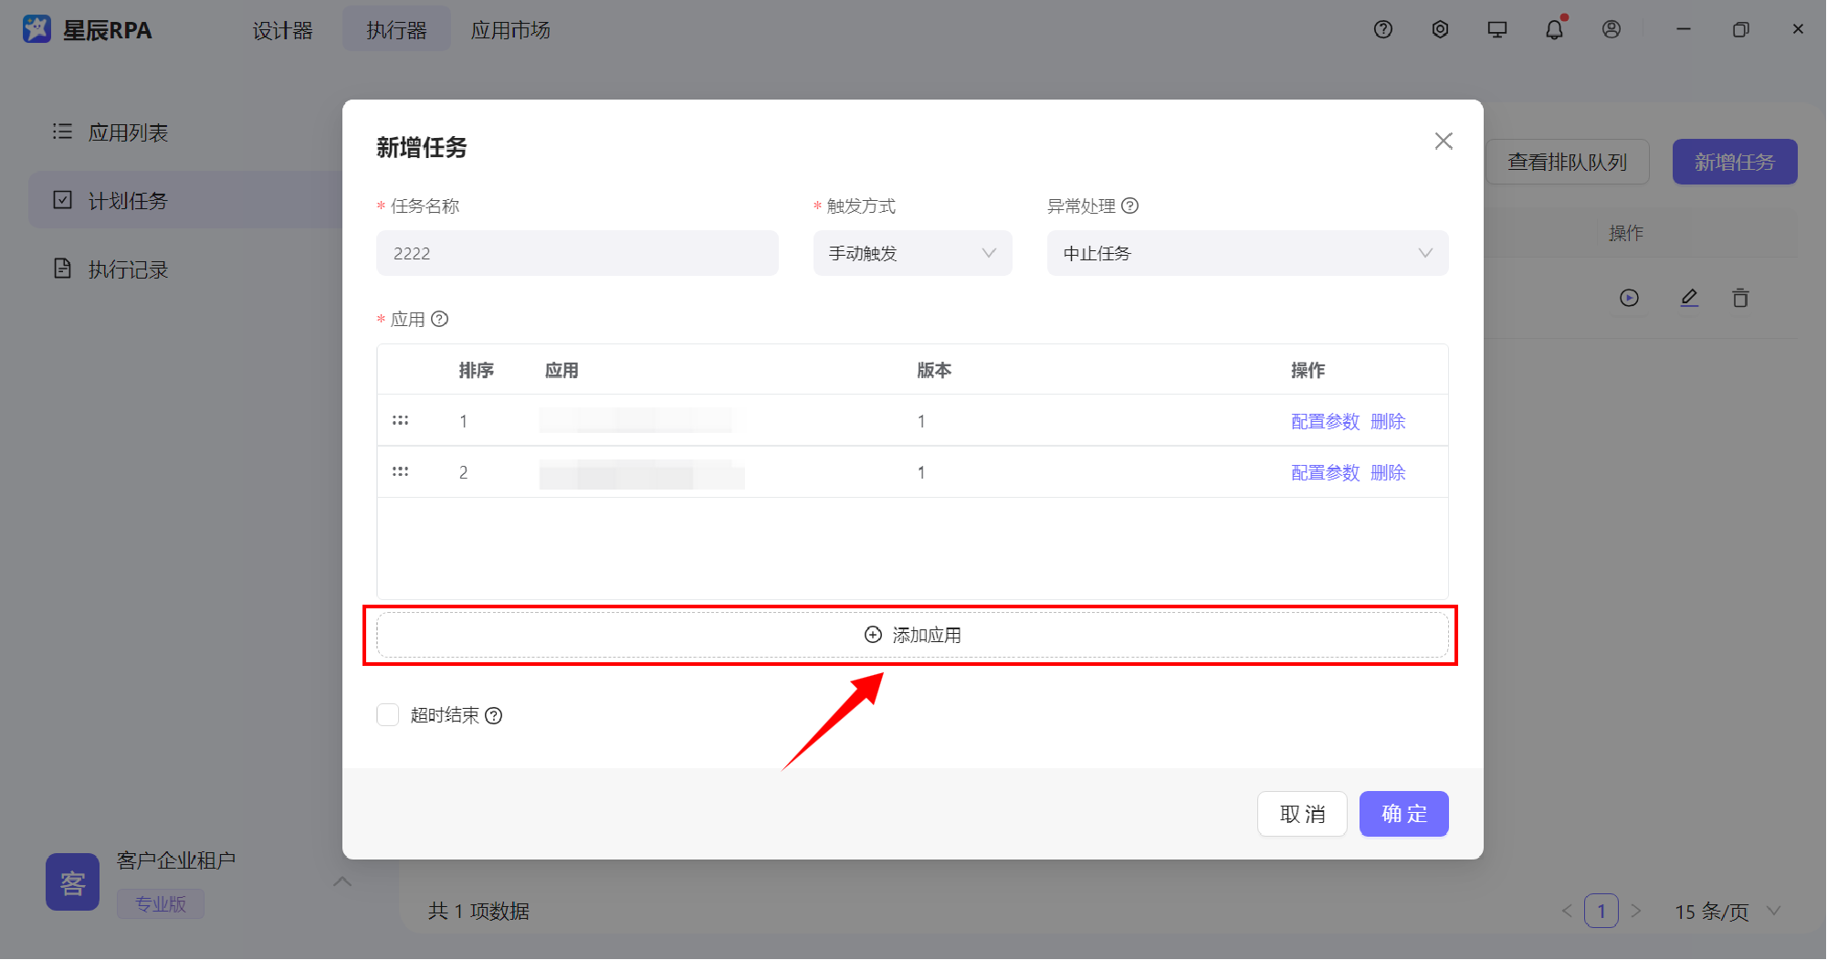The height and width of the screenshot is (960, 1827).
Task: Enable the 超时结束 checkbox
Action: (388, 714)
